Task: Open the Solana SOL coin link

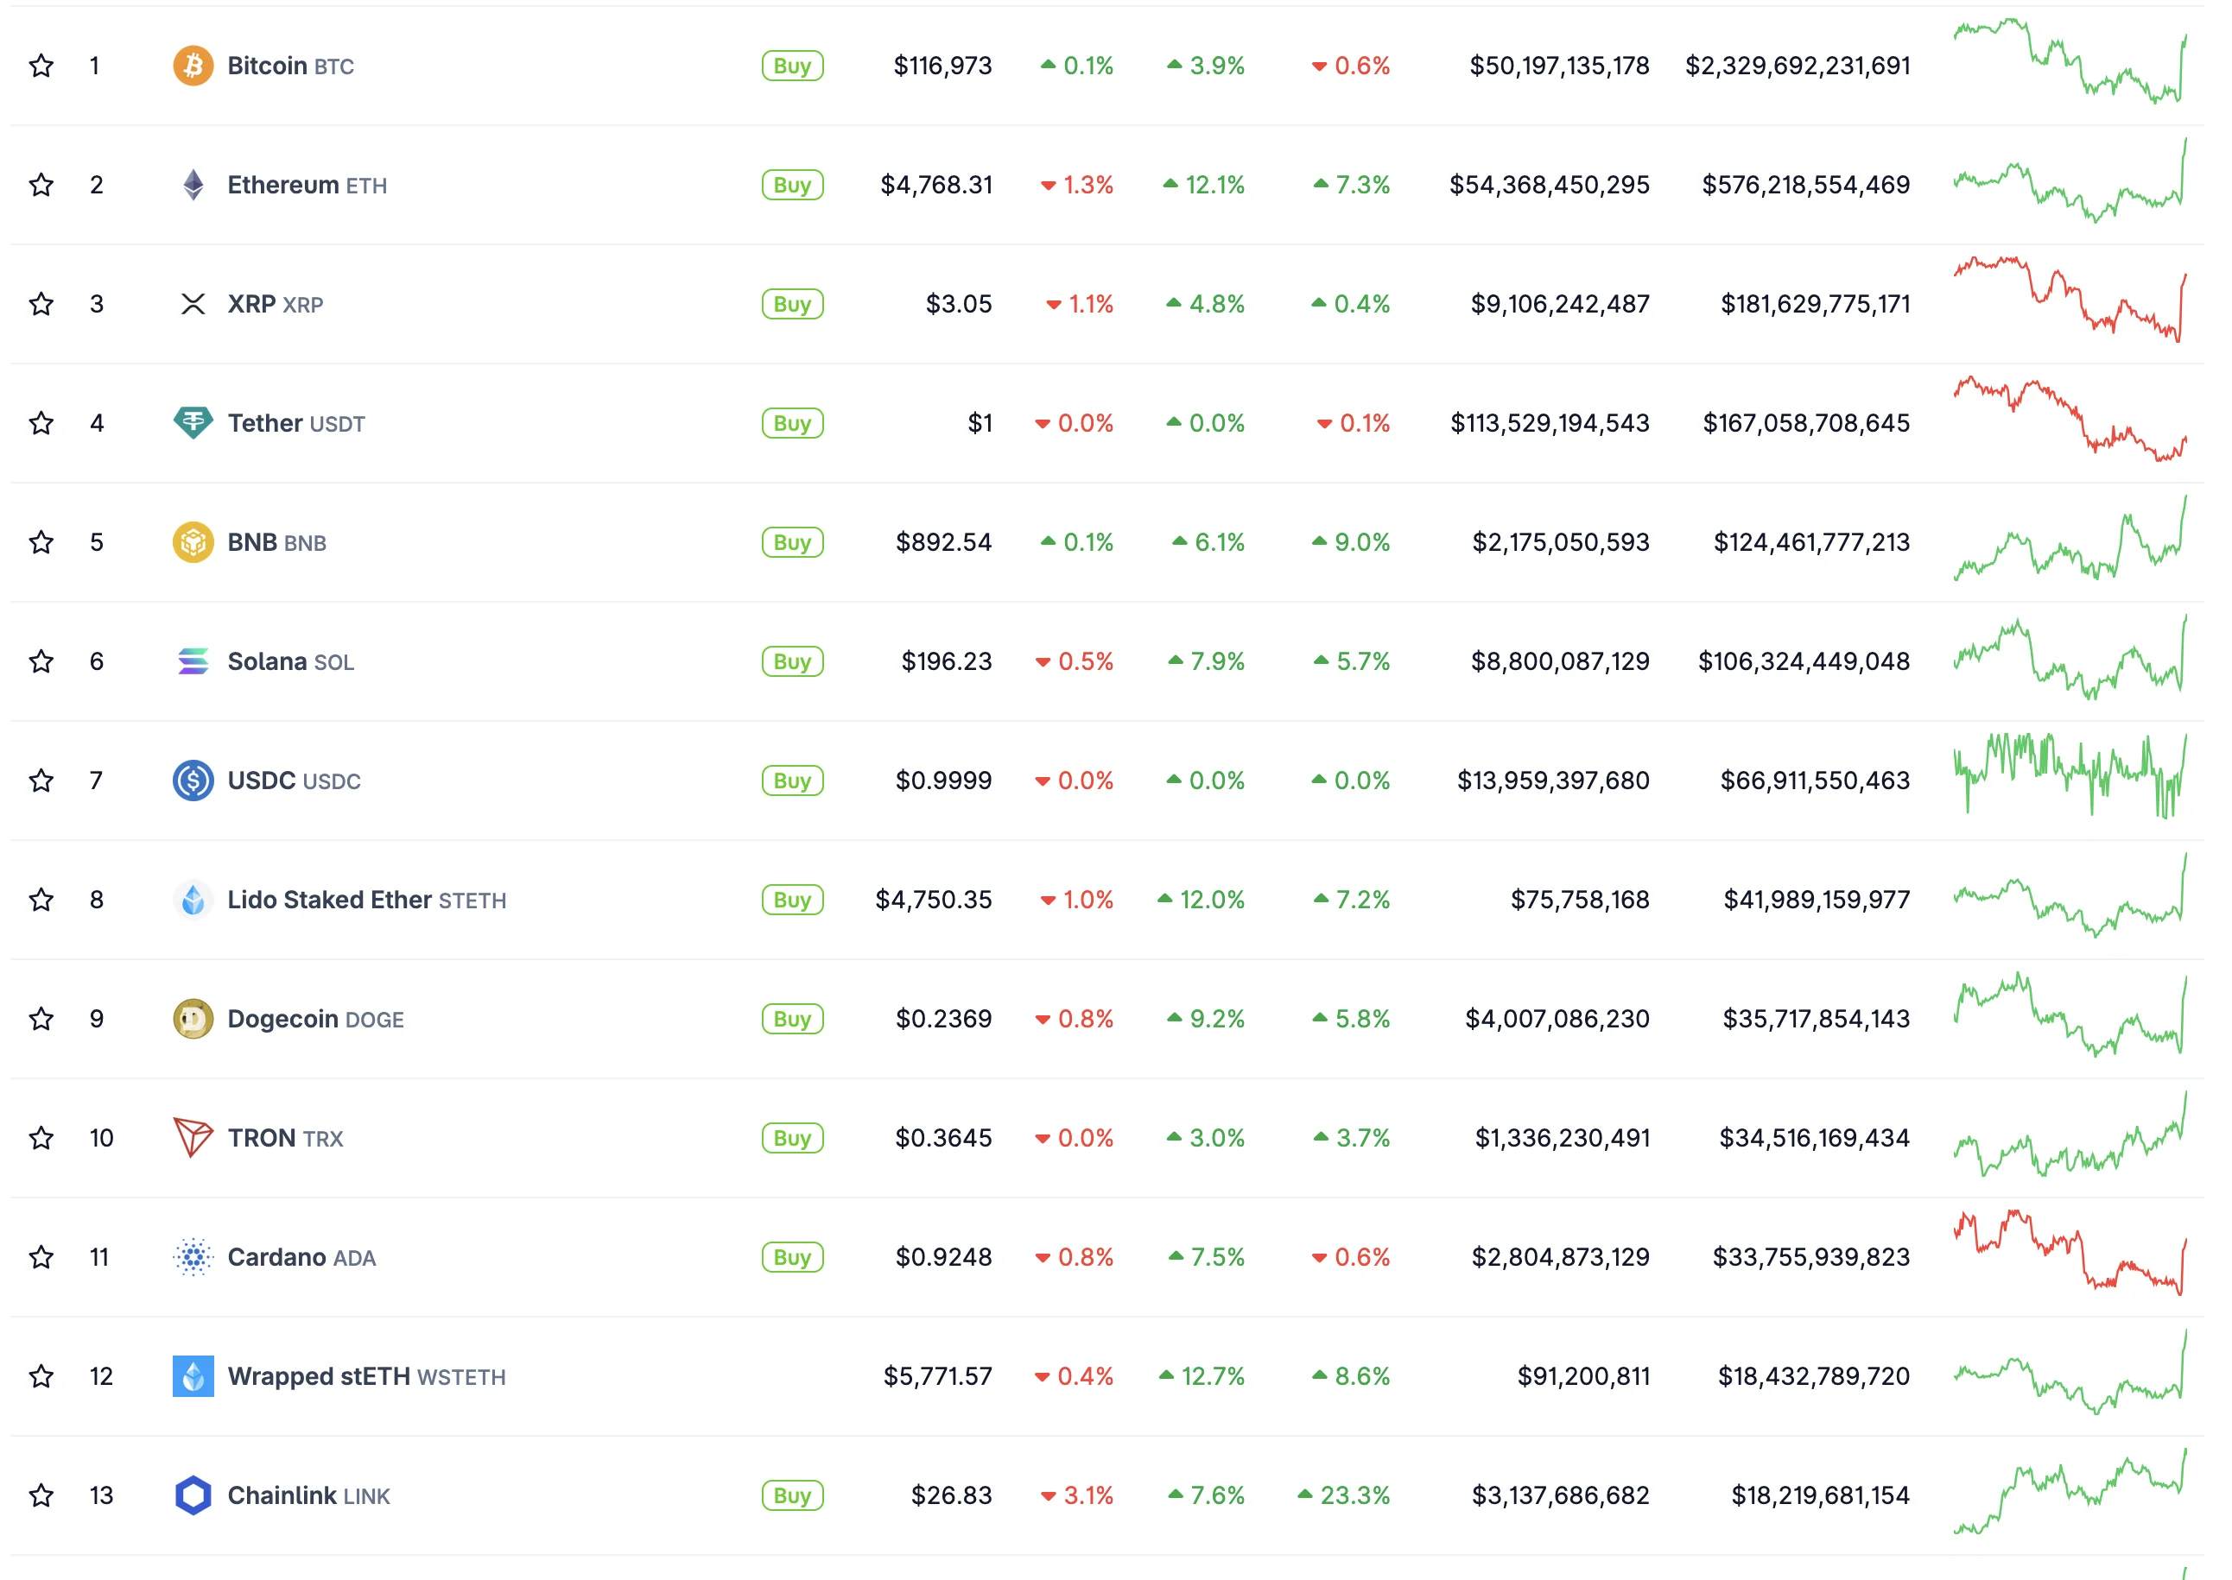Action: (291, 661)
